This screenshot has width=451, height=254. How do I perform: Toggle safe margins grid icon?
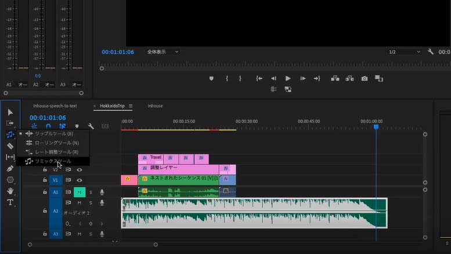[x=273, y=89]
